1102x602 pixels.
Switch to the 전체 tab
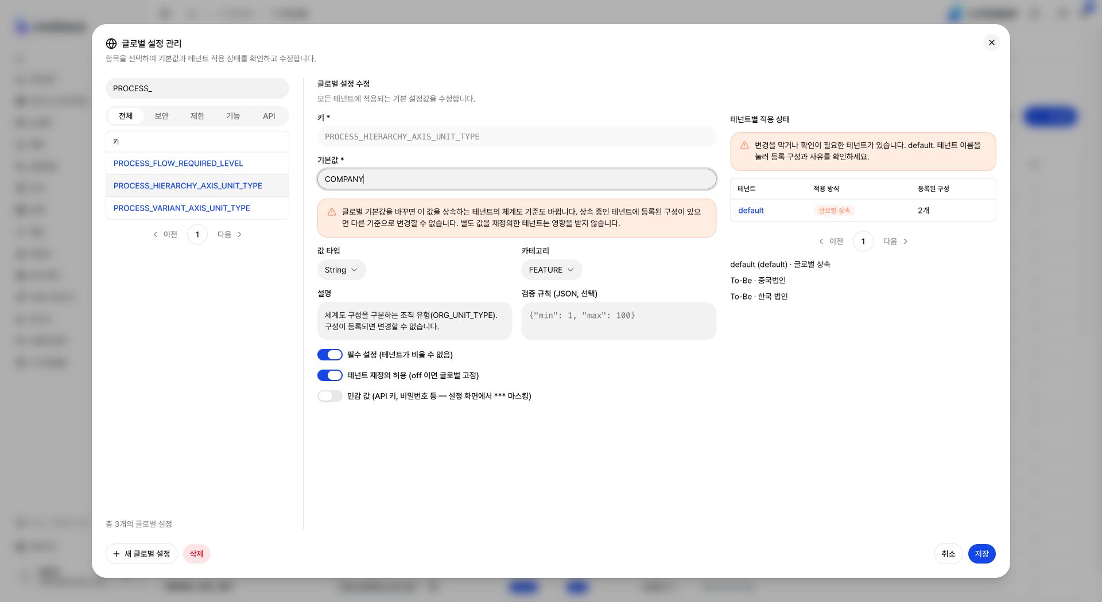(x=126, y=116)
